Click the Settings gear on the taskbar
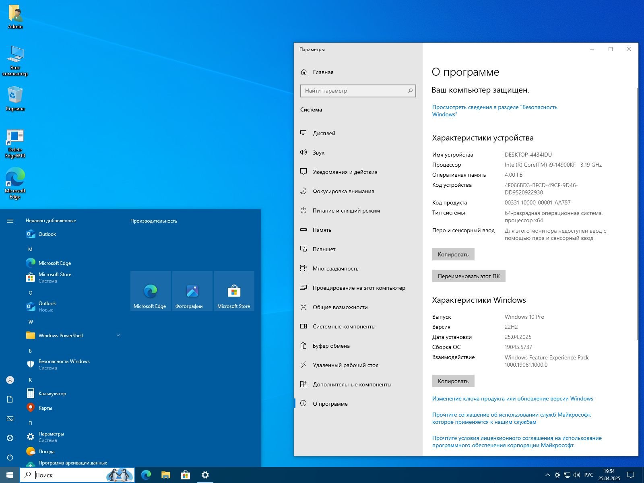 click(x=205, y=475)
